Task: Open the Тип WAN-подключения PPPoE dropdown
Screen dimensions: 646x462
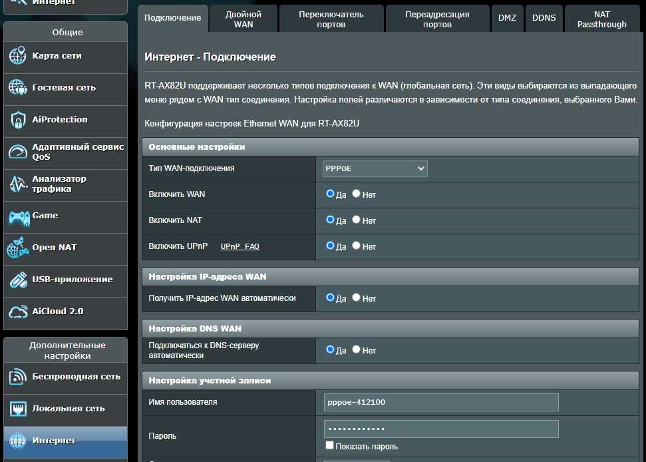Action: pyautogui.click(x=375, y=168)
